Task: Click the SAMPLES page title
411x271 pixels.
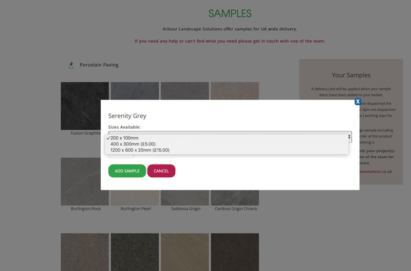Action: (230, 13)
